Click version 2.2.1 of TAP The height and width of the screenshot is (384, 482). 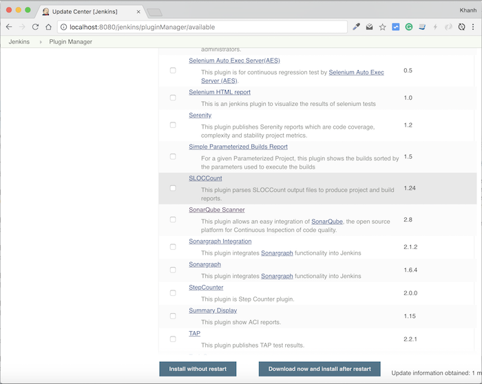[410, 339]
